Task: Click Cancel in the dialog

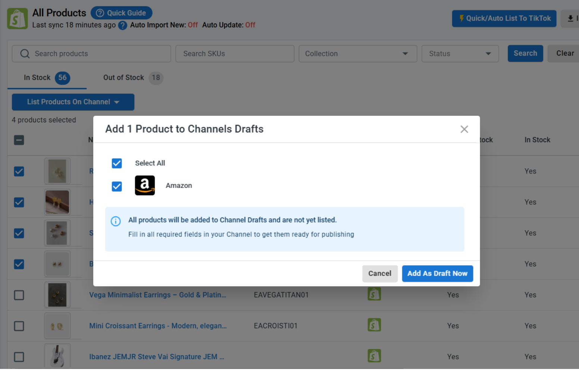Action: (380, 273)
